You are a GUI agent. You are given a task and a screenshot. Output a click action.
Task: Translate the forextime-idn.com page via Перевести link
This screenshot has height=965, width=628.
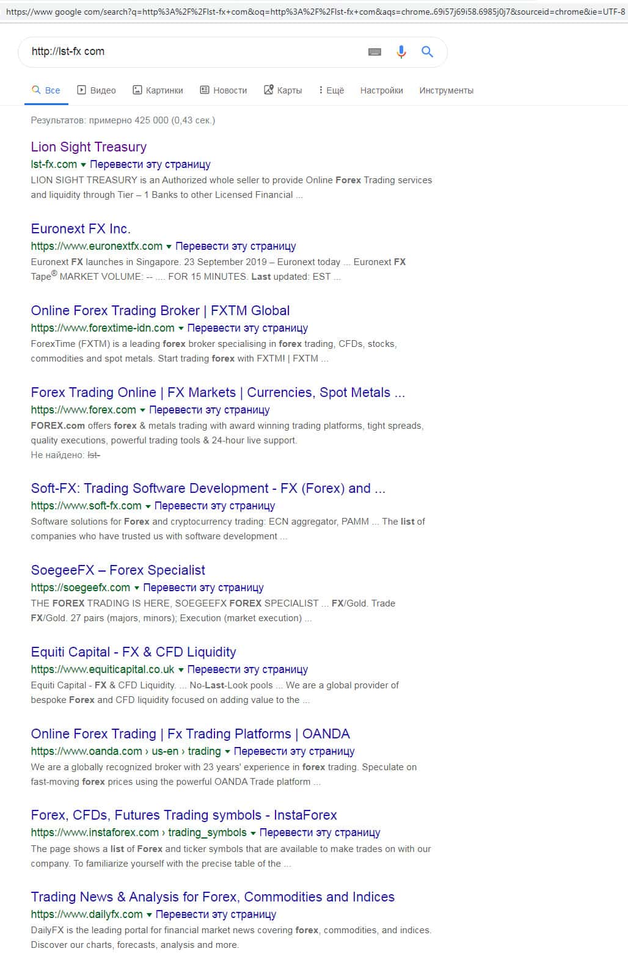pyautogui.click(x=247, y=328)
